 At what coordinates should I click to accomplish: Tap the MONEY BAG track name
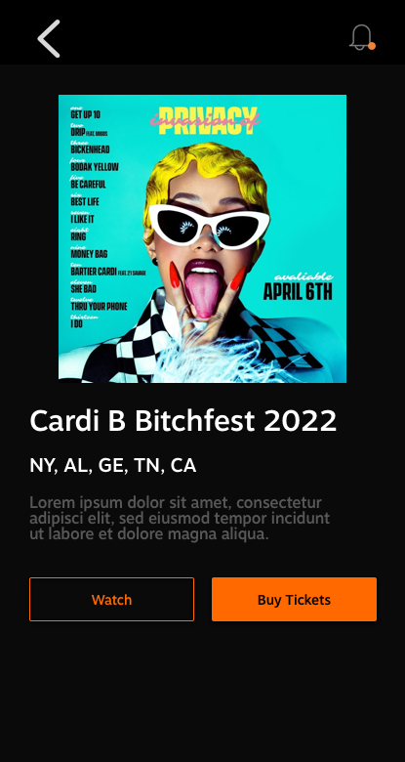click(89, 254)
